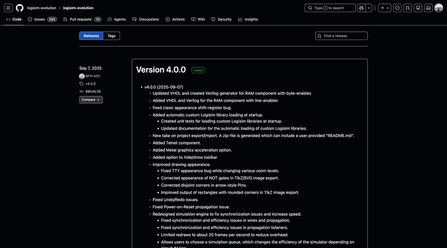Image resolution: width=447 pixels, height=248 pixels.
Task: Open the hamburger navigation menu
Action: coord(8,8)
